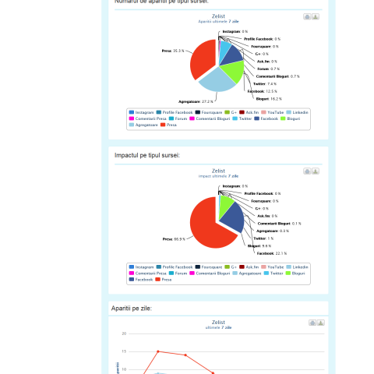Click the 'Agregatoare: 0.3 %' label in Impact chart
The width and height of the screenshot is (374, 374).
coord(273,231)
